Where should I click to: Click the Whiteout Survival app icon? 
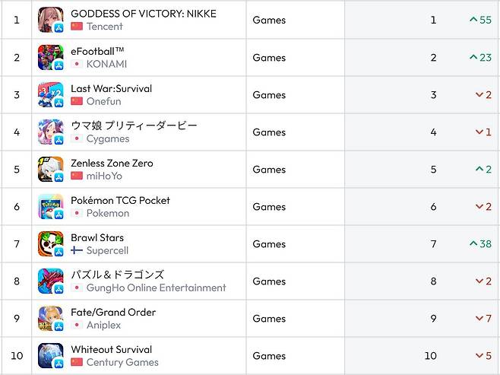[x=51, y=355]
